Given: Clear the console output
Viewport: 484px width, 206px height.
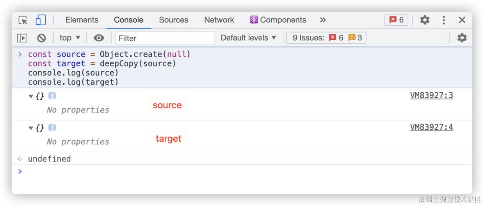Looking at the screenshot, I should (41, 38).
